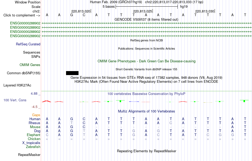Image resolution: width=252 pixels, height=161 pixels.
Task: Click 'chr2:220,813,017-220,813,033 (17 bp)' position text
Action: pos(174,2)
